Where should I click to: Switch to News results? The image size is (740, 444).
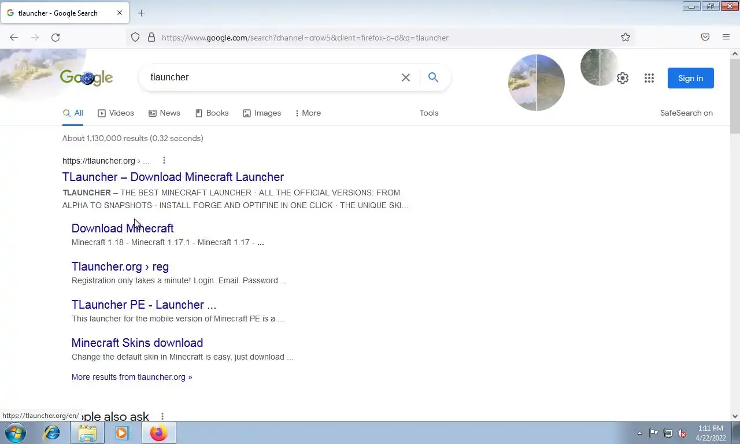(164, 113)
